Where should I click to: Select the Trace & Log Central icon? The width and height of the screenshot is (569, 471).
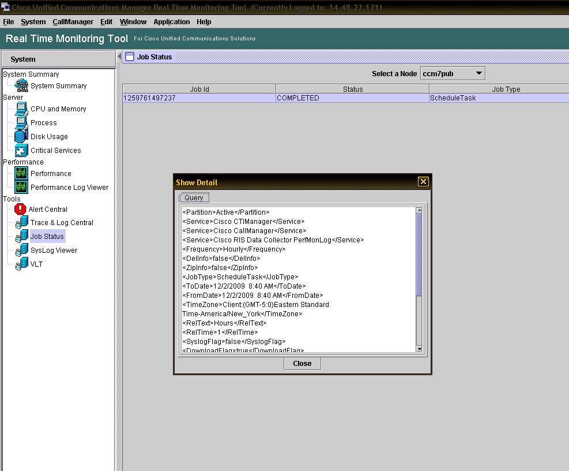click(x=22, y=222)
